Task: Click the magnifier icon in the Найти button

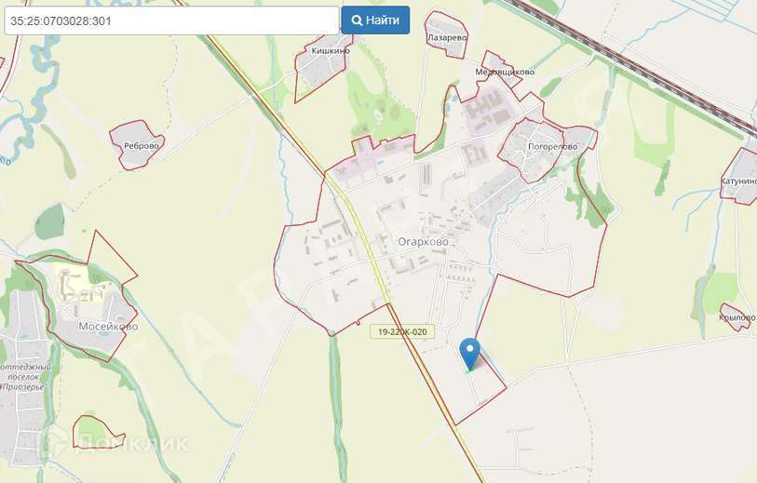Action: [357, 20]
